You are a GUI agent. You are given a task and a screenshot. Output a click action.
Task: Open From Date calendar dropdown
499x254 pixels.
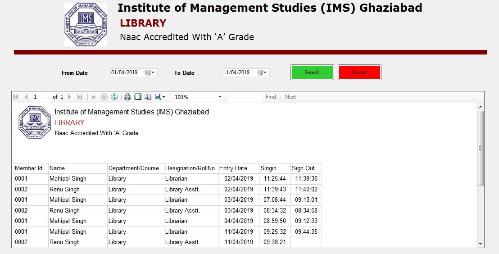coord(150,73)
